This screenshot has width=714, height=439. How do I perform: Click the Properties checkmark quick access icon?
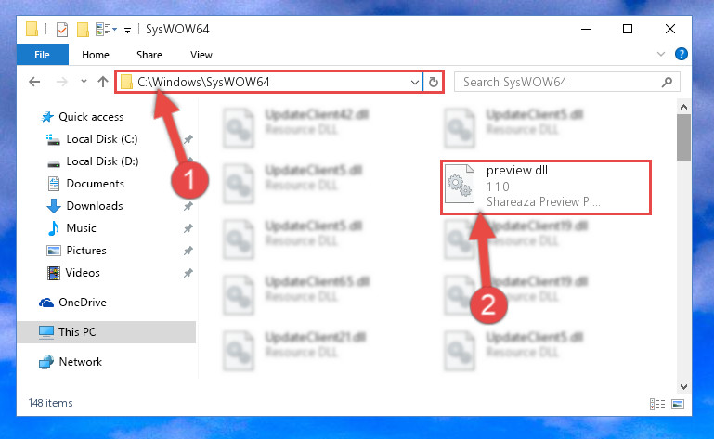pyautogui.click(x=62, y=30)
